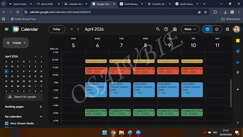Uncheck Nova Stream Media calendar
This screenshot has width=243, height=137.
coord(7,123)
